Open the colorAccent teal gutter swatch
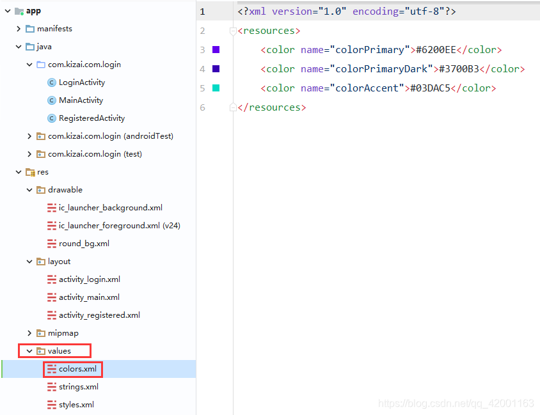Viewport: 540px width, 415px height. [x=216, y=88]
